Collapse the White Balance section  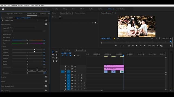pos(2,34)
